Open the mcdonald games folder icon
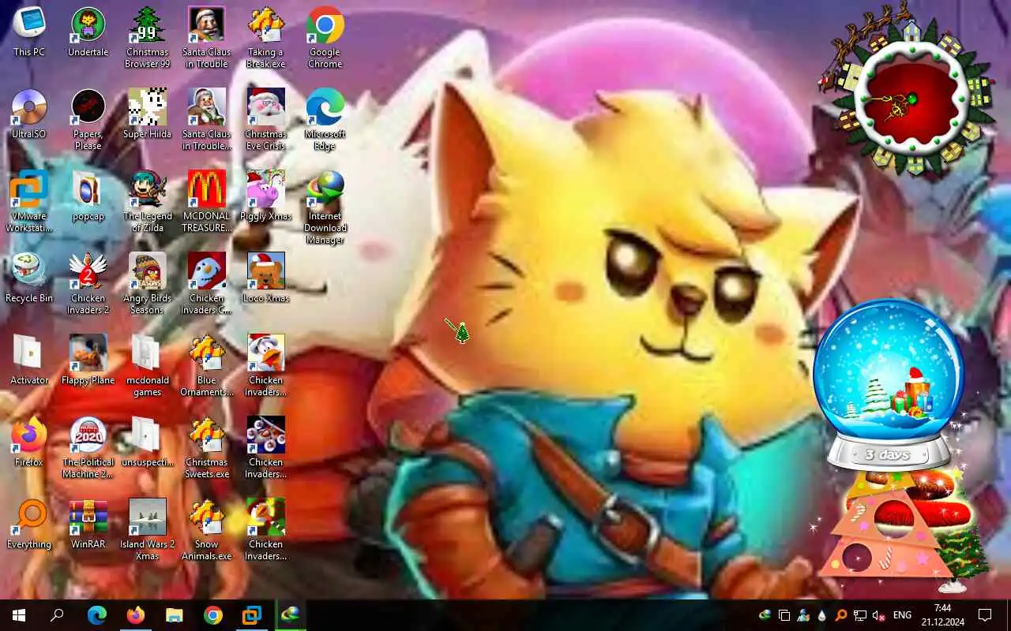The height and width of the screenshot is (631, 1011). coord(147,365)
